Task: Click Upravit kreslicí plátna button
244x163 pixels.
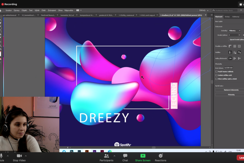Action: tap(236, 39)
